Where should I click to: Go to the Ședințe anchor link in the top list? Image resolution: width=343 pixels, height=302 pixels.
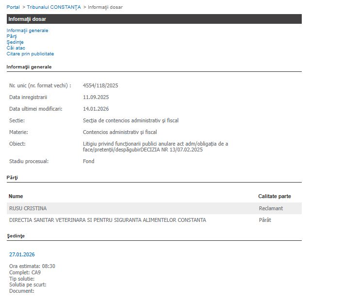pos(15,42)
